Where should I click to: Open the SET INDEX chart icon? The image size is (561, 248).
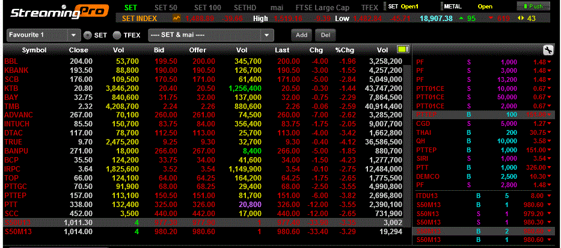pos(177,18)
